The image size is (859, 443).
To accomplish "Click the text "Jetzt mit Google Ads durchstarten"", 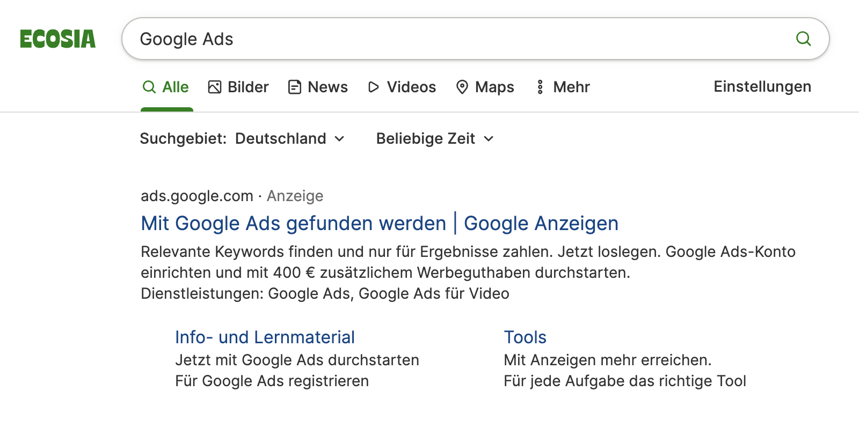I will click(297, 360).
